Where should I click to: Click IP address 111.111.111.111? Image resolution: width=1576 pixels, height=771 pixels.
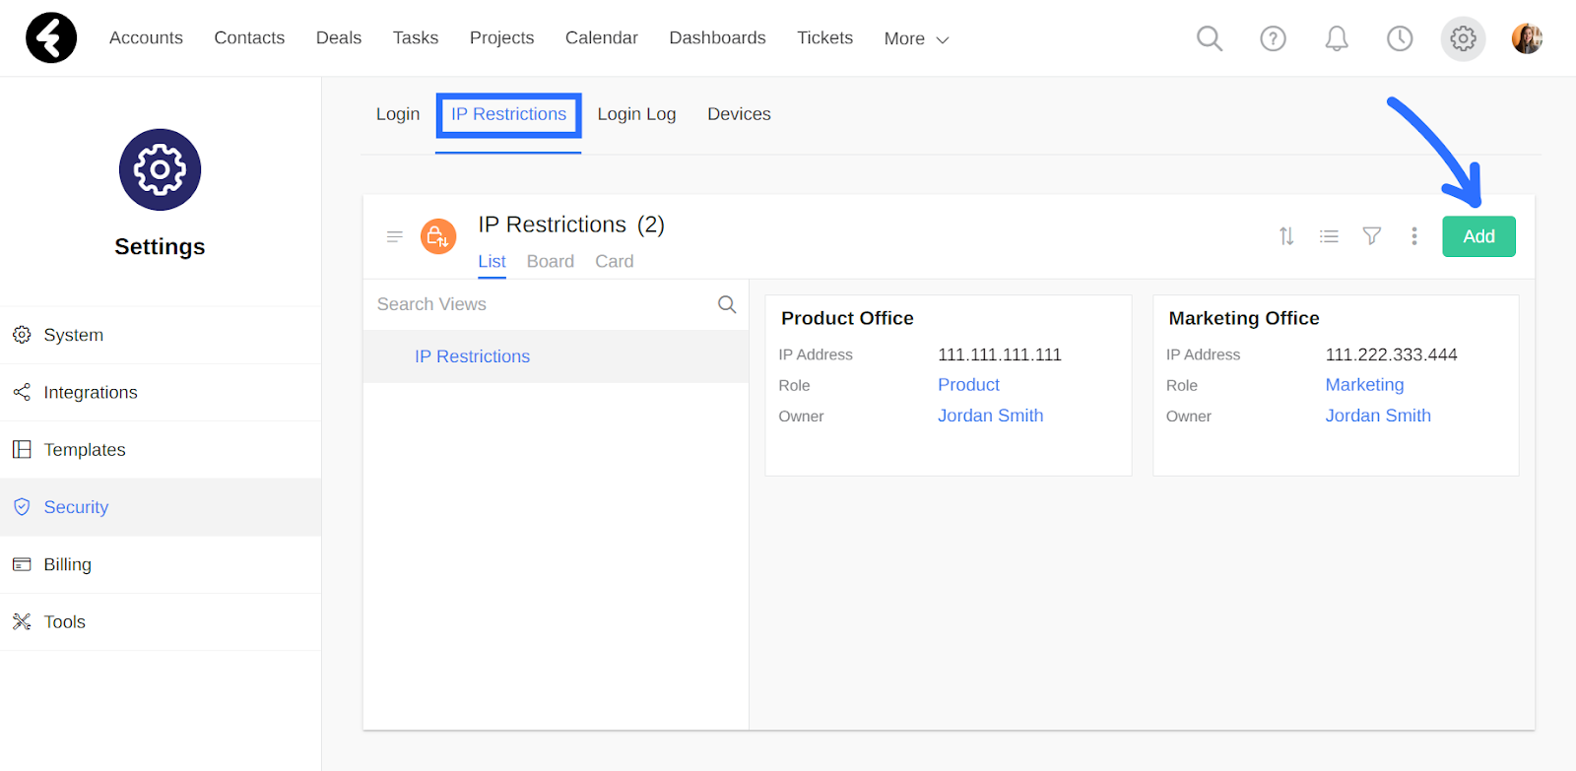(1000, 354)
